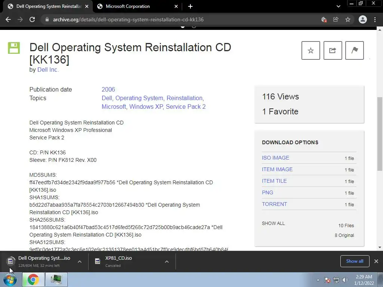Click the Service Pack 2 topic link
The image size is (383, 287).
[x=186, y=107]
